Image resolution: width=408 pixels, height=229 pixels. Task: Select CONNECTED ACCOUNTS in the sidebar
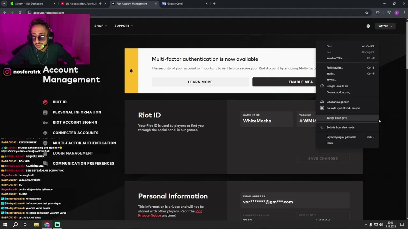(76, 133)
